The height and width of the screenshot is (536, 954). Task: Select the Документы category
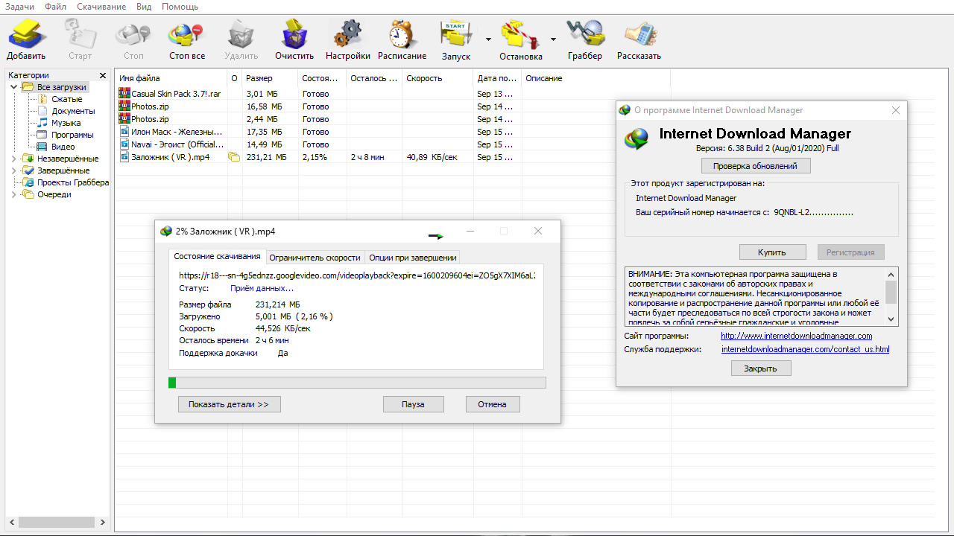pyautogui.click(x=73, y=111)
